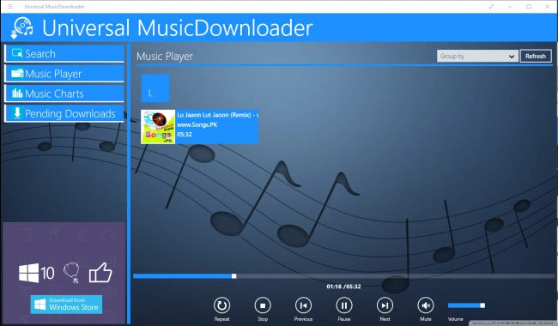Viewport: 558px width, 326px height.
Task: Click the 01:18 /05:32 elapsed time readout
Action: click(x=343, y=287)
